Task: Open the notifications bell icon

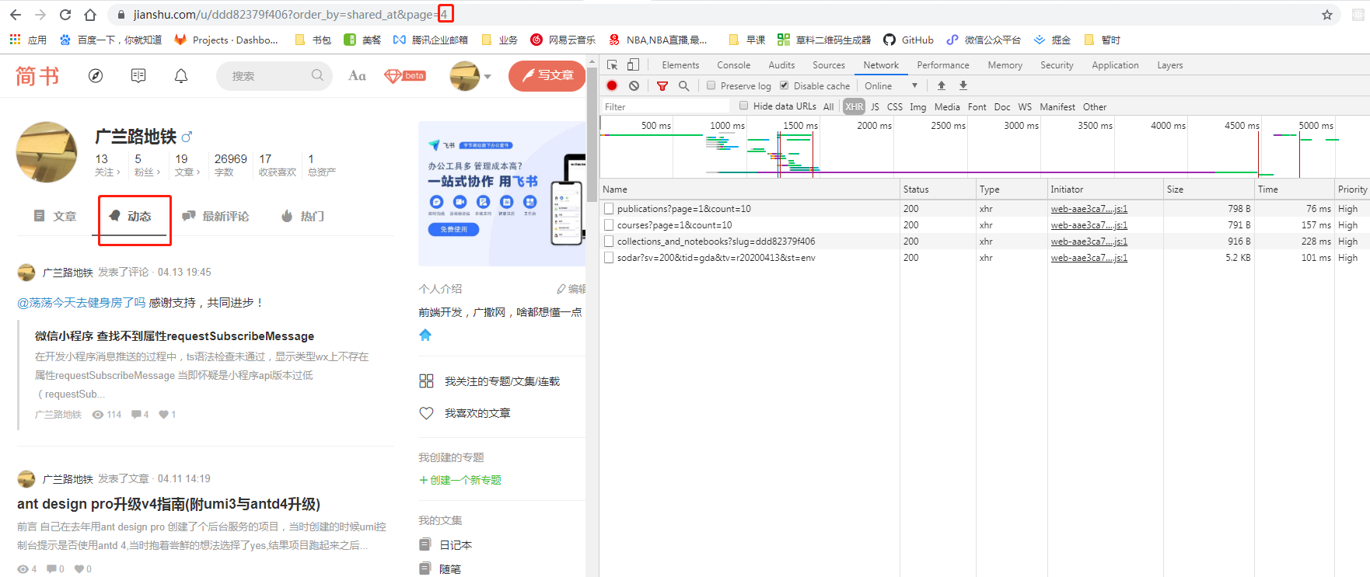Action: [181, 75]
